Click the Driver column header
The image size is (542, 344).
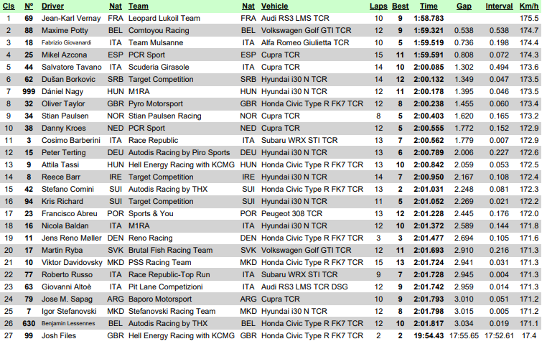pyautogui.click(x=52, y=6)
